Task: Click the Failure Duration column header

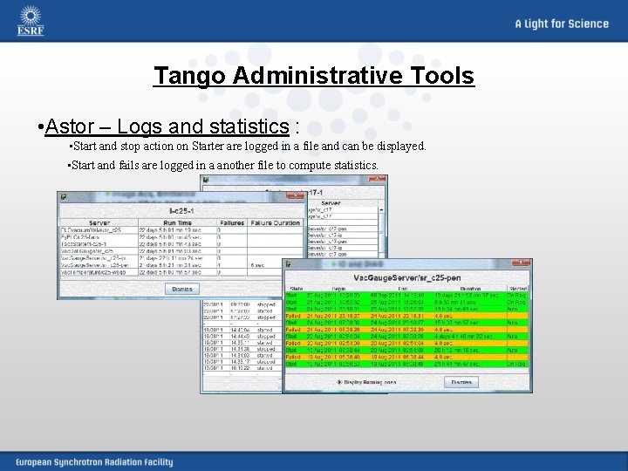Action: (275, 222)
